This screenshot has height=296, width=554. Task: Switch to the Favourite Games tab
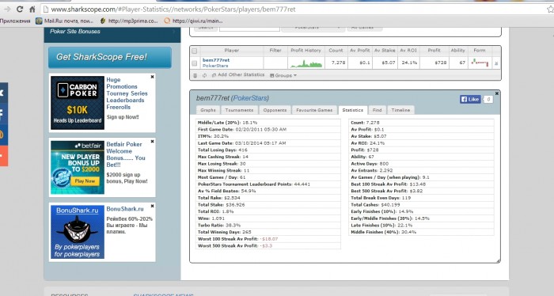314,110
